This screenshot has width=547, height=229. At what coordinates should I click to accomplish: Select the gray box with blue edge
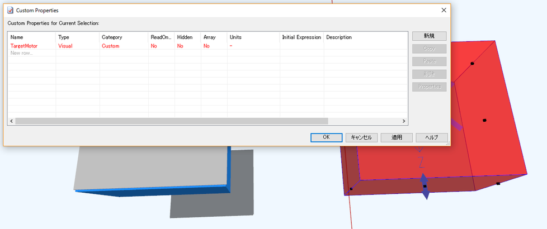[153, 171]
